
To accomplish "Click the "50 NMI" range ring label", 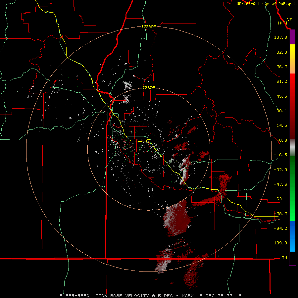I will [x=149, y=87].
